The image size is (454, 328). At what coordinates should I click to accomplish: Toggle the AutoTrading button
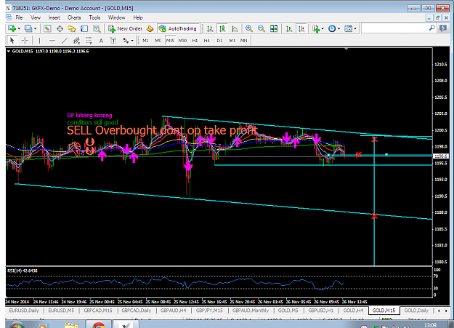[x=178, y=28]
